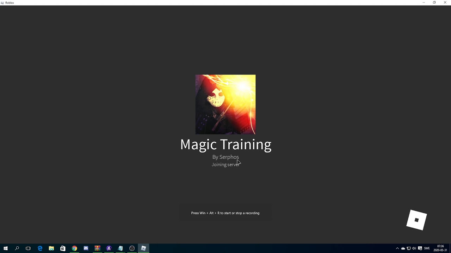Click the Joining server status text

[x=225, y=164]
